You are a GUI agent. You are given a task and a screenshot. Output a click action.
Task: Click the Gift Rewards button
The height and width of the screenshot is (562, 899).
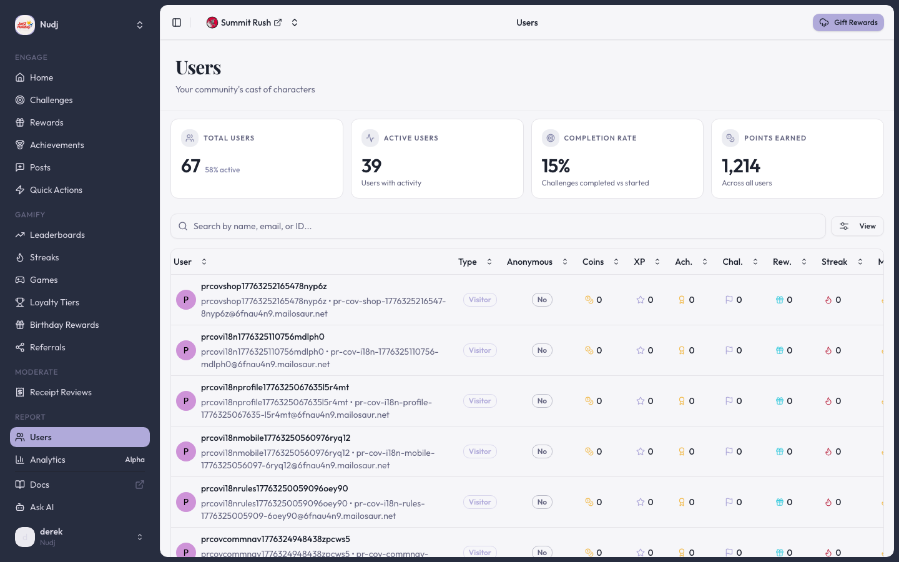(x=848, y=22)
